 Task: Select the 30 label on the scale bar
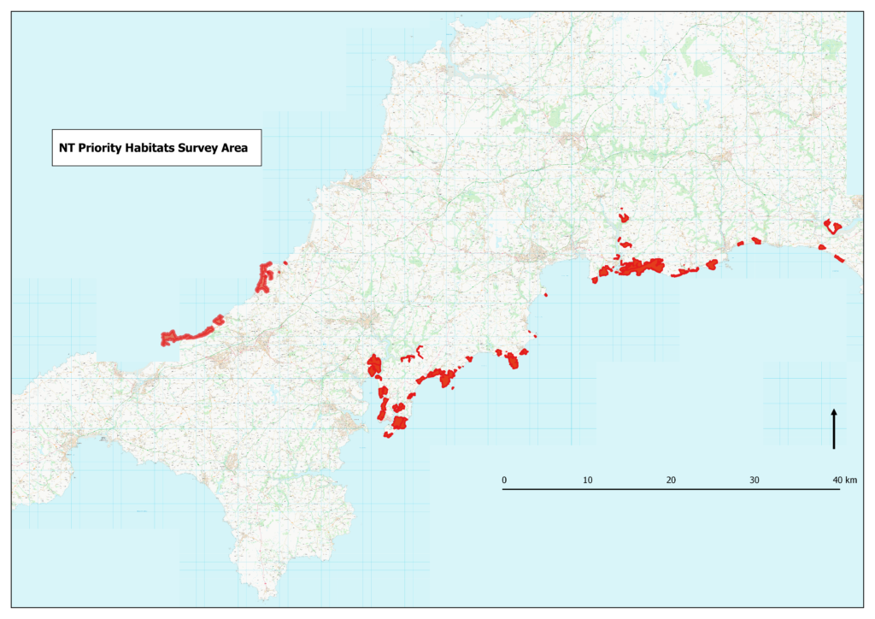755,480
